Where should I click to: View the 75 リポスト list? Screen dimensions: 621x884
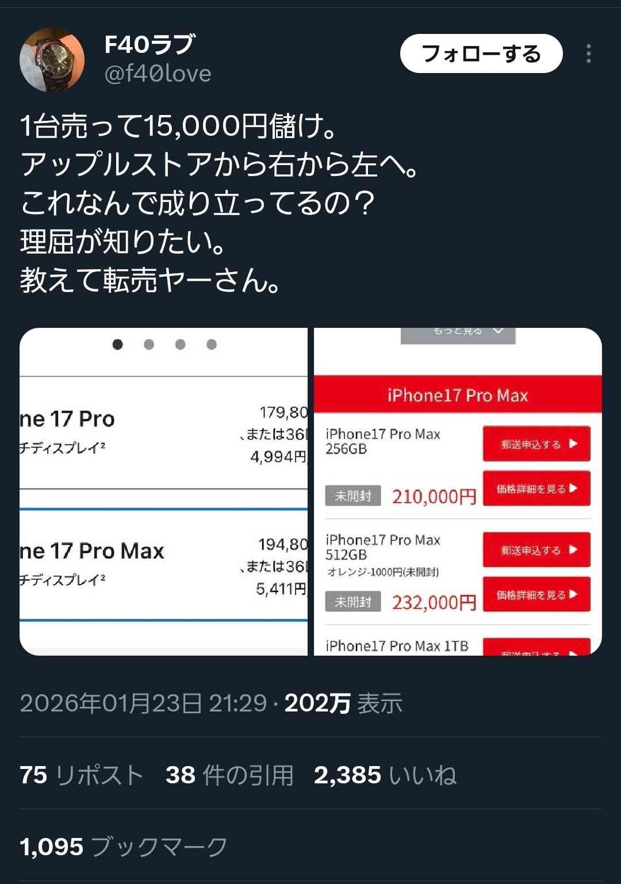click(x=81, y=775)
